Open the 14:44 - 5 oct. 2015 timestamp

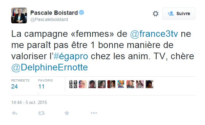point(29,102)
